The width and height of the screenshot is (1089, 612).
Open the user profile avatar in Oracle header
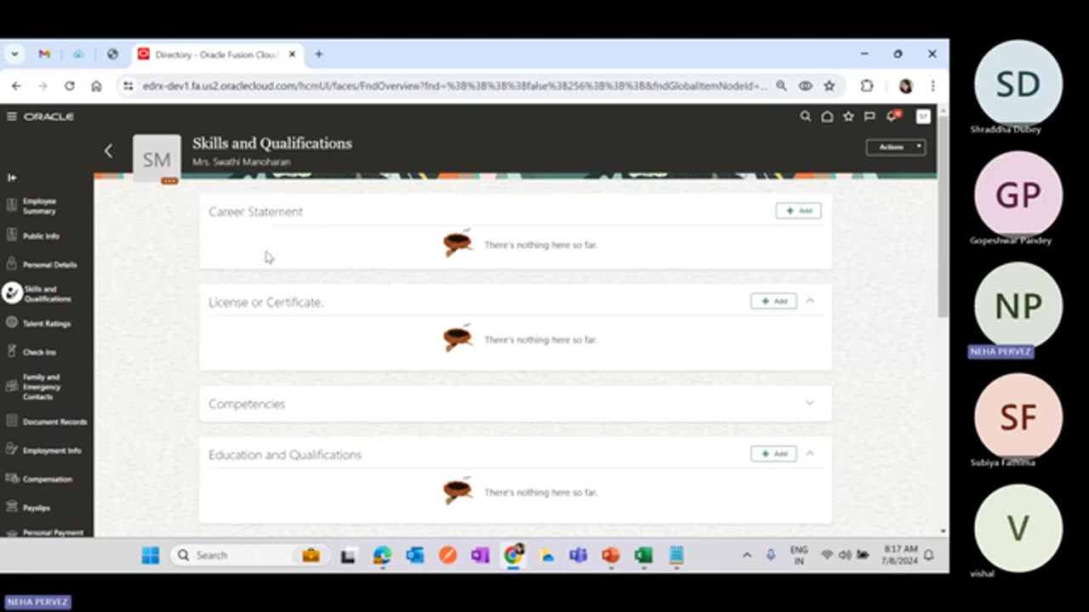point(923,116)
